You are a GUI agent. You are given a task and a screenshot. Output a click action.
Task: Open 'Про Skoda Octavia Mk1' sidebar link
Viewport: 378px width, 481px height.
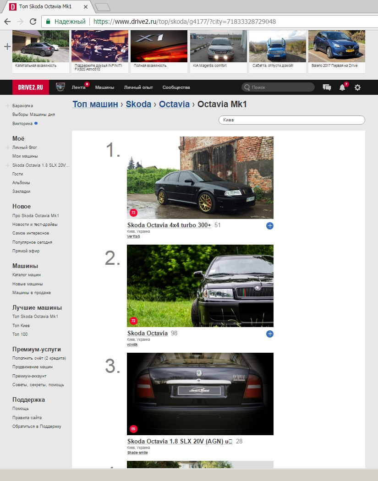point(36,216)
